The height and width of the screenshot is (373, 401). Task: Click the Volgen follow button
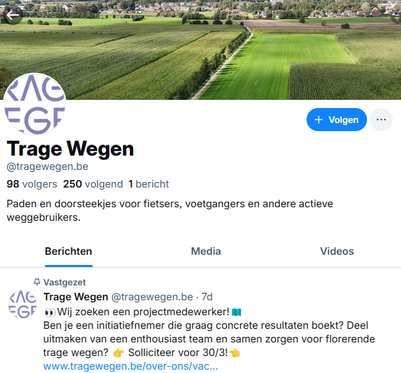click(x=336, y=120)
